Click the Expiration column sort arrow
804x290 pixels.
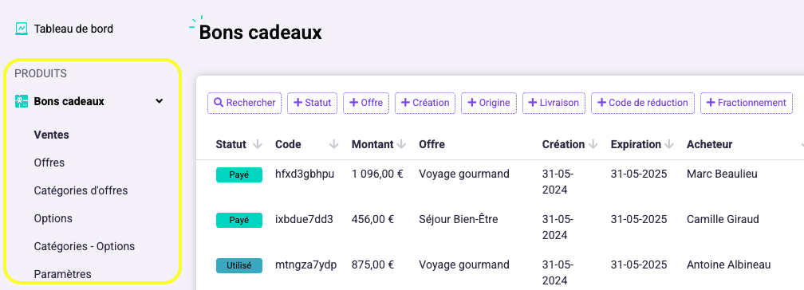point(668,145)
